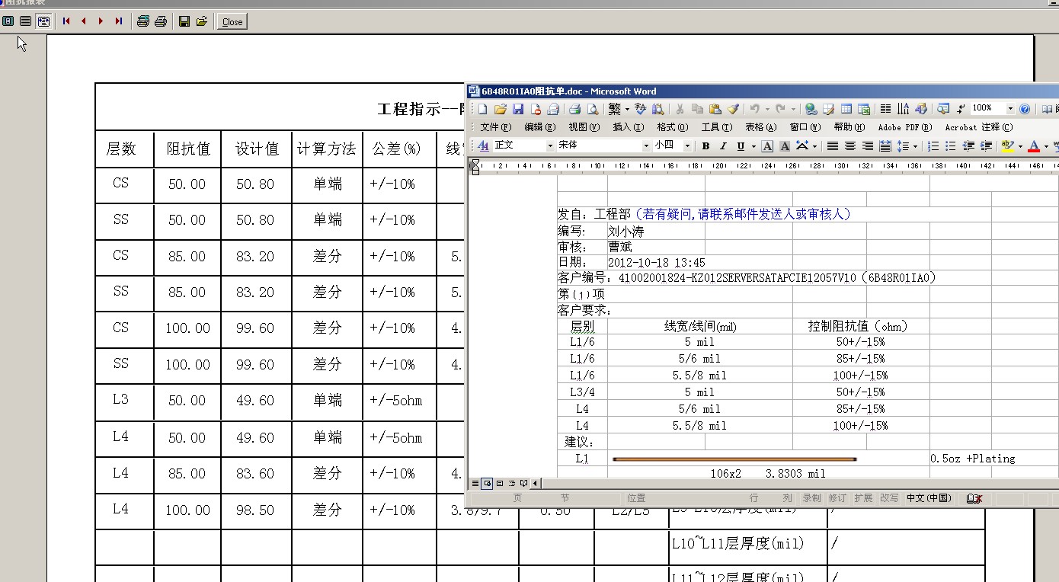Click 中文(中国) language status indicator

[929, 498]
